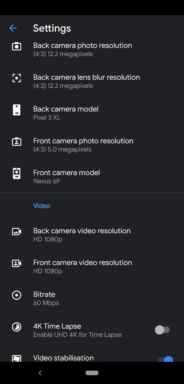Open Back camera photo resolution options
Screen dimensions: 184x384
[92, 49]
